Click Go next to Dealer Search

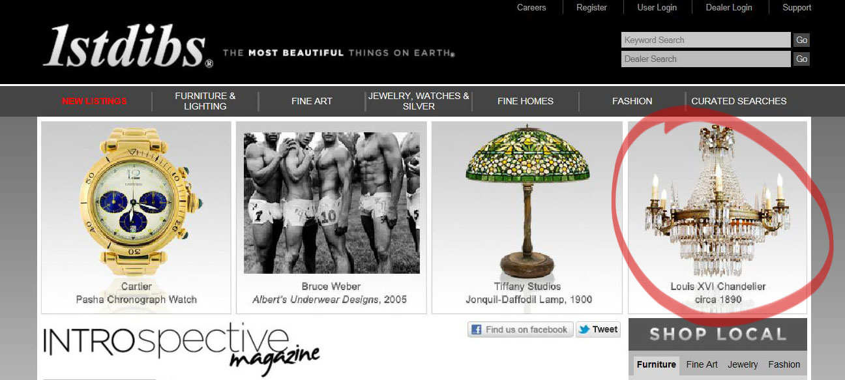pos(801,59)
